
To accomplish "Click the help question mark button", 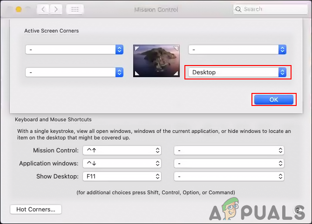I will [x=298, y=210].
